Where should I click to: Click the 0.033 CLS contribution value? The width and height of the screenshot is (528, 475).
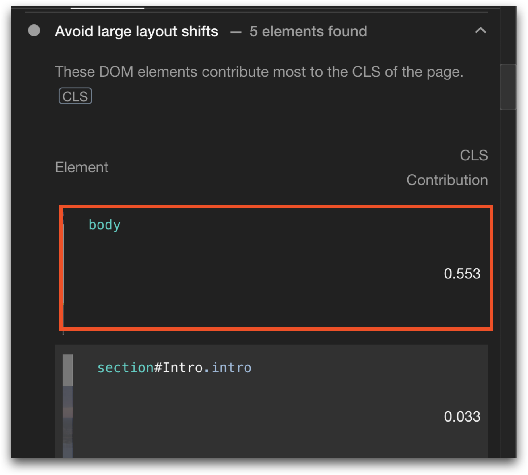[x=462, y=416]
